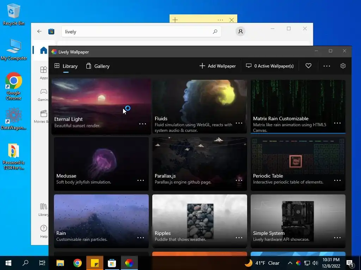The height and width of the screenshot is (270, 361).
Task: Open taskbar search
Action: [25, 263]
